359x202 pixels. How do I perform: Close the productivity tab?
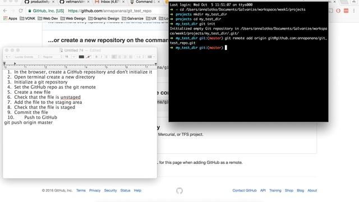click(x=54, y=2)
